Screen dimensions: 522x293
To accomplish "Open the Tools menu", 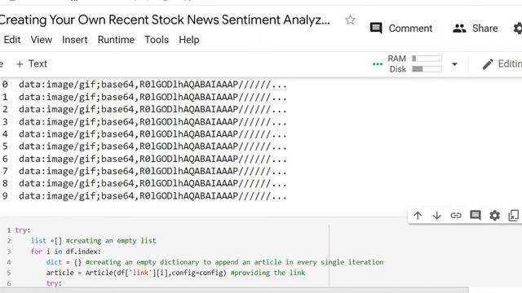I will click(157, 40).
